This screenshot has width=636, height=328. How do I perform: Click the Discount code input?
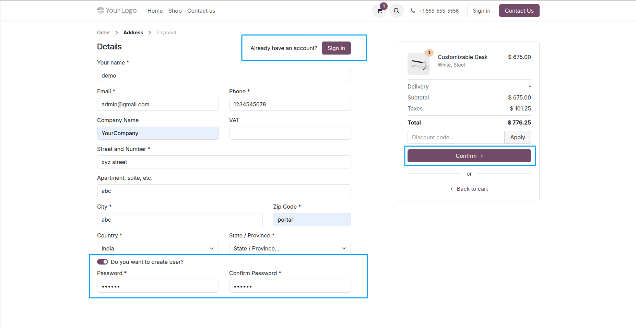tap(456, 137)
